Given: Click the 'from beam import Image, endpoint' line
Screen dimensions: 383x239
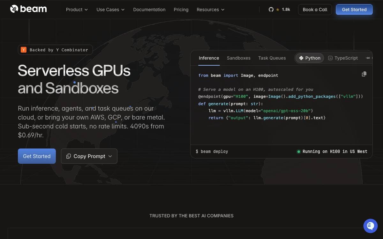Looking at the screenshot, I should point(238,76).
